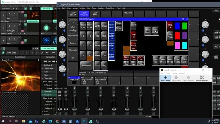Viewport: 220px width, 124px height.
Task: Click VIEW DESIGN soft button
Action: (73, 14)
